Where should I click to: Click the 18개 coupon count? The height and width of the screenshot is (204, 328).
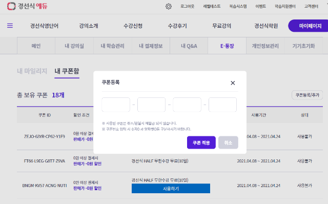click(58, 95)
